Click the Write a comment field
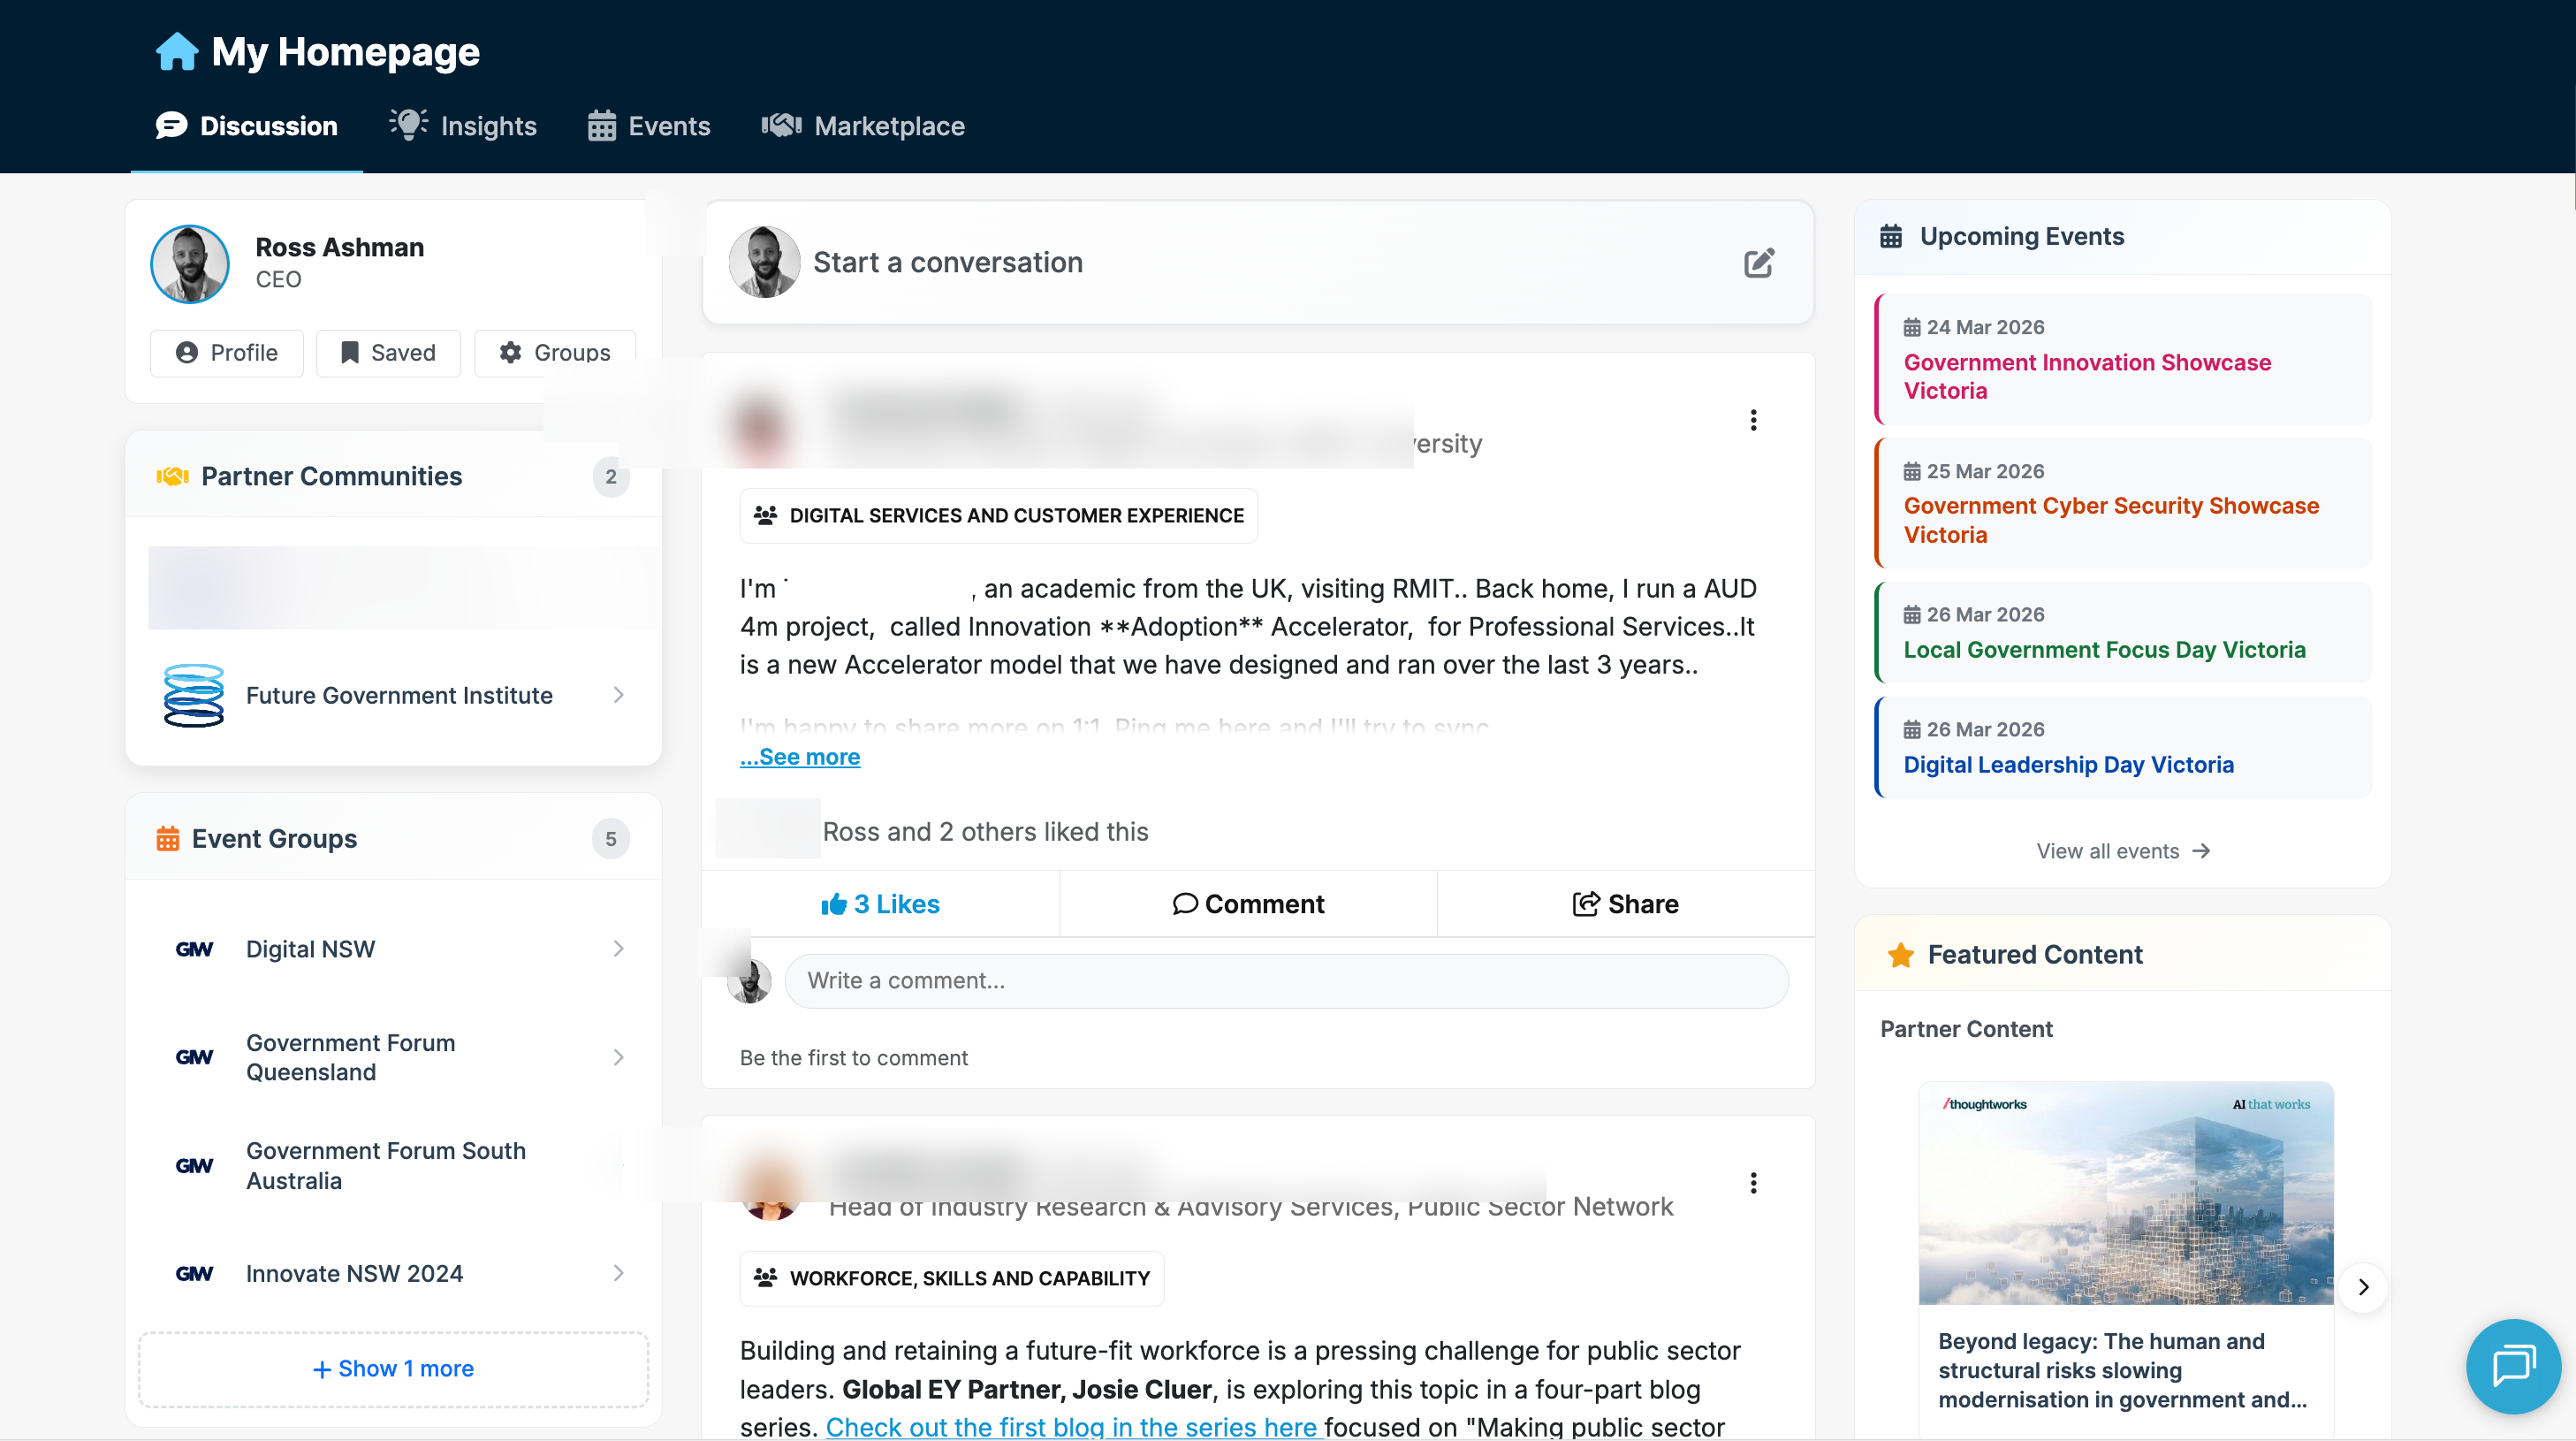Image resolution: width=2576 pixels, height=1441 pixels. coord(1286,980)
